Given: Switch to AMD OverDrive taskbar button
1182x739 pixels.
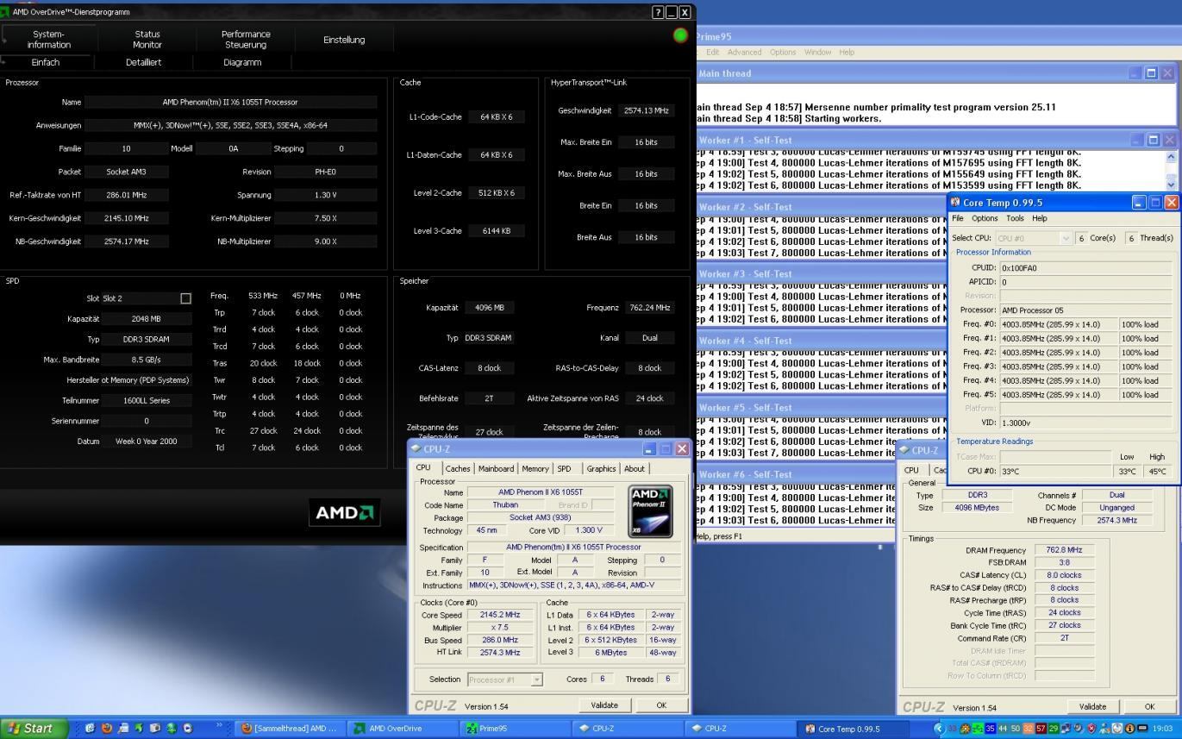Looking at the screenshot, I should coord(402,729).
